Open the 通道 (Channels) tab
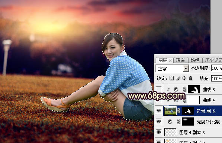This screenshot has height=143, width=222. point(180,60)
